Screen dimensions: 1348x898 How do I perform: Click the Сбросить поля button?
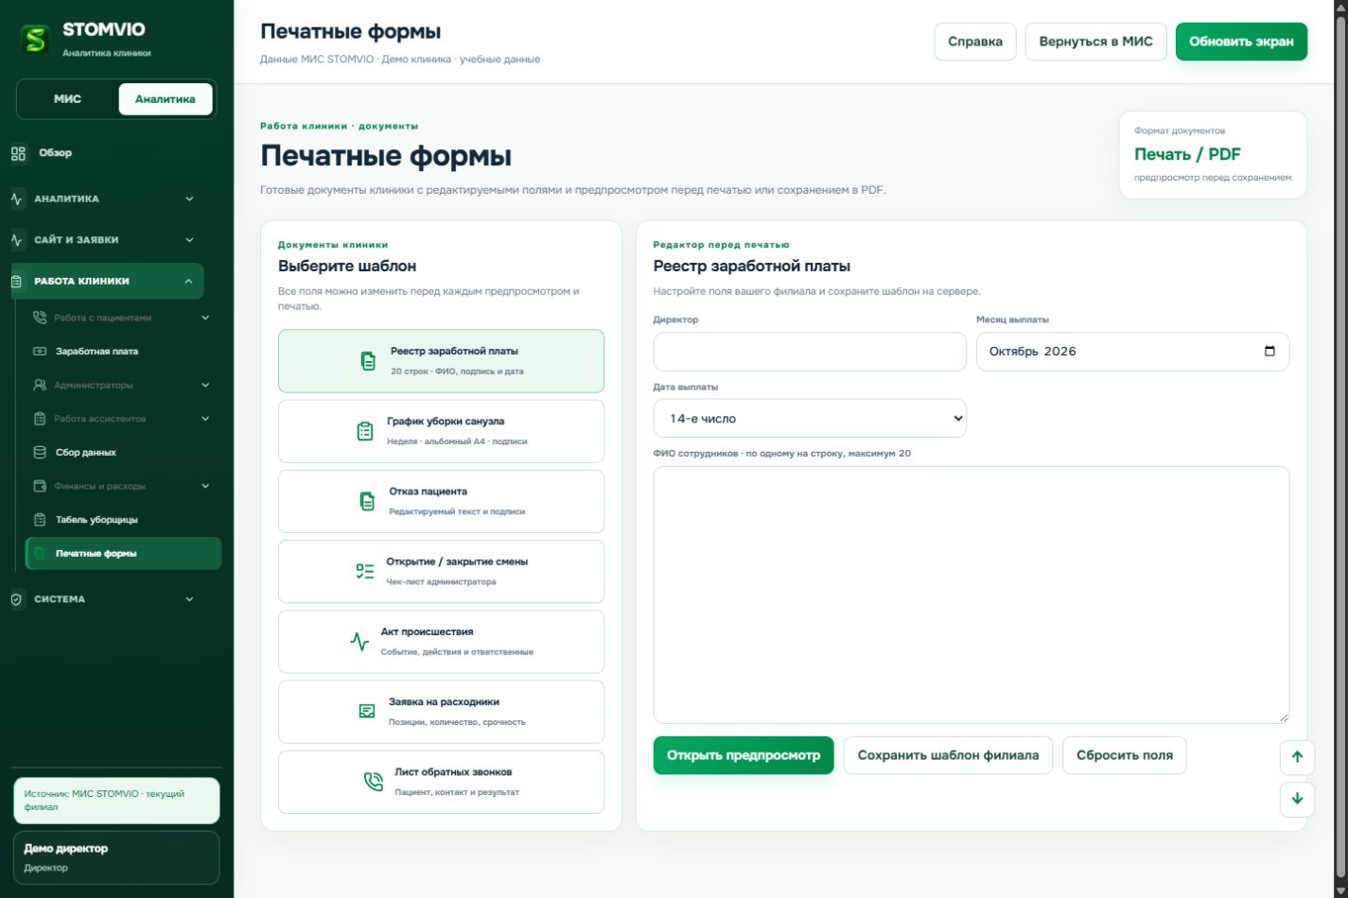(1125, 755)
